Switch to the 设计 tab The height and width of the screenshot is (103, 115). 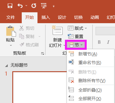click(62, 17)
